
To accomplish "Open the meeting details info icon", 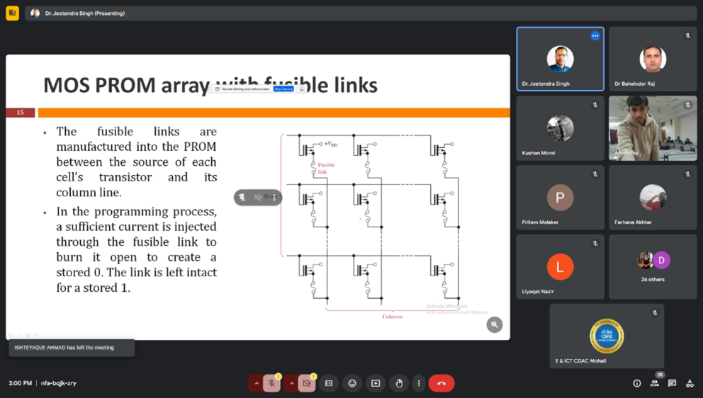I will [636, 383].
